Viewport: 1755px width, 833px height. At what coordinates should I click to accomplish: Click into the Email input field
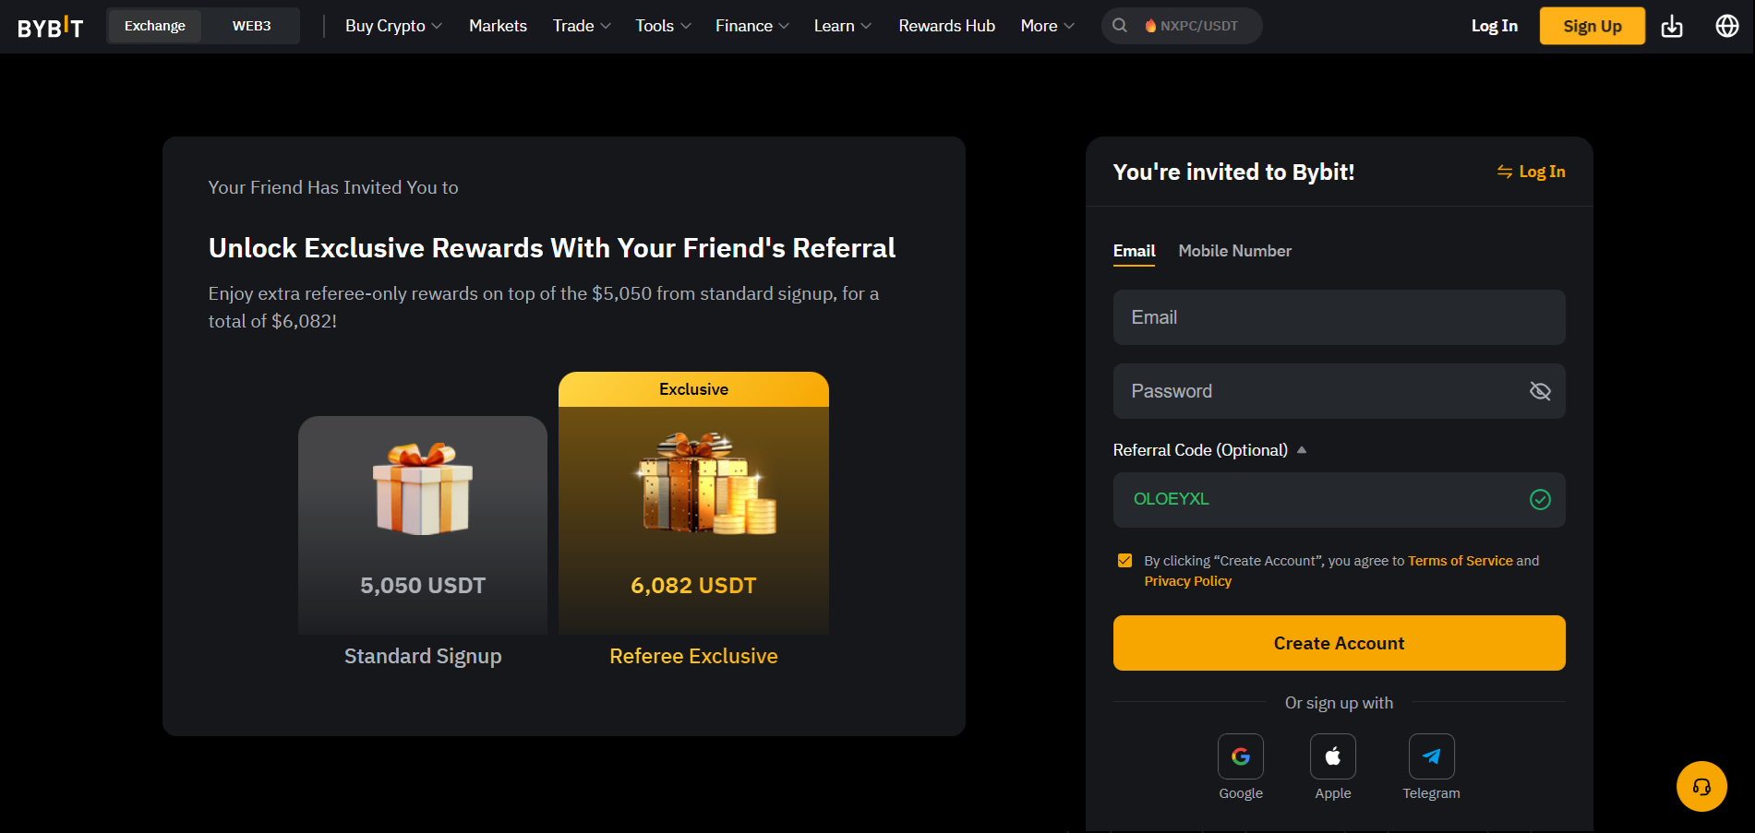(1339, 317)
